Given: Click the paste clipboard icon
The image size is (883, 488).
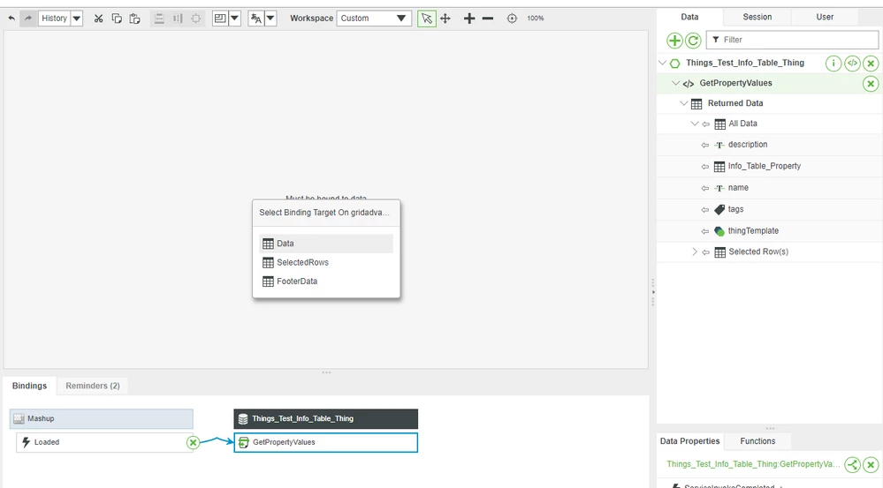Looking at the screenshot, I should pyautogui.click(x=134, y=18).
